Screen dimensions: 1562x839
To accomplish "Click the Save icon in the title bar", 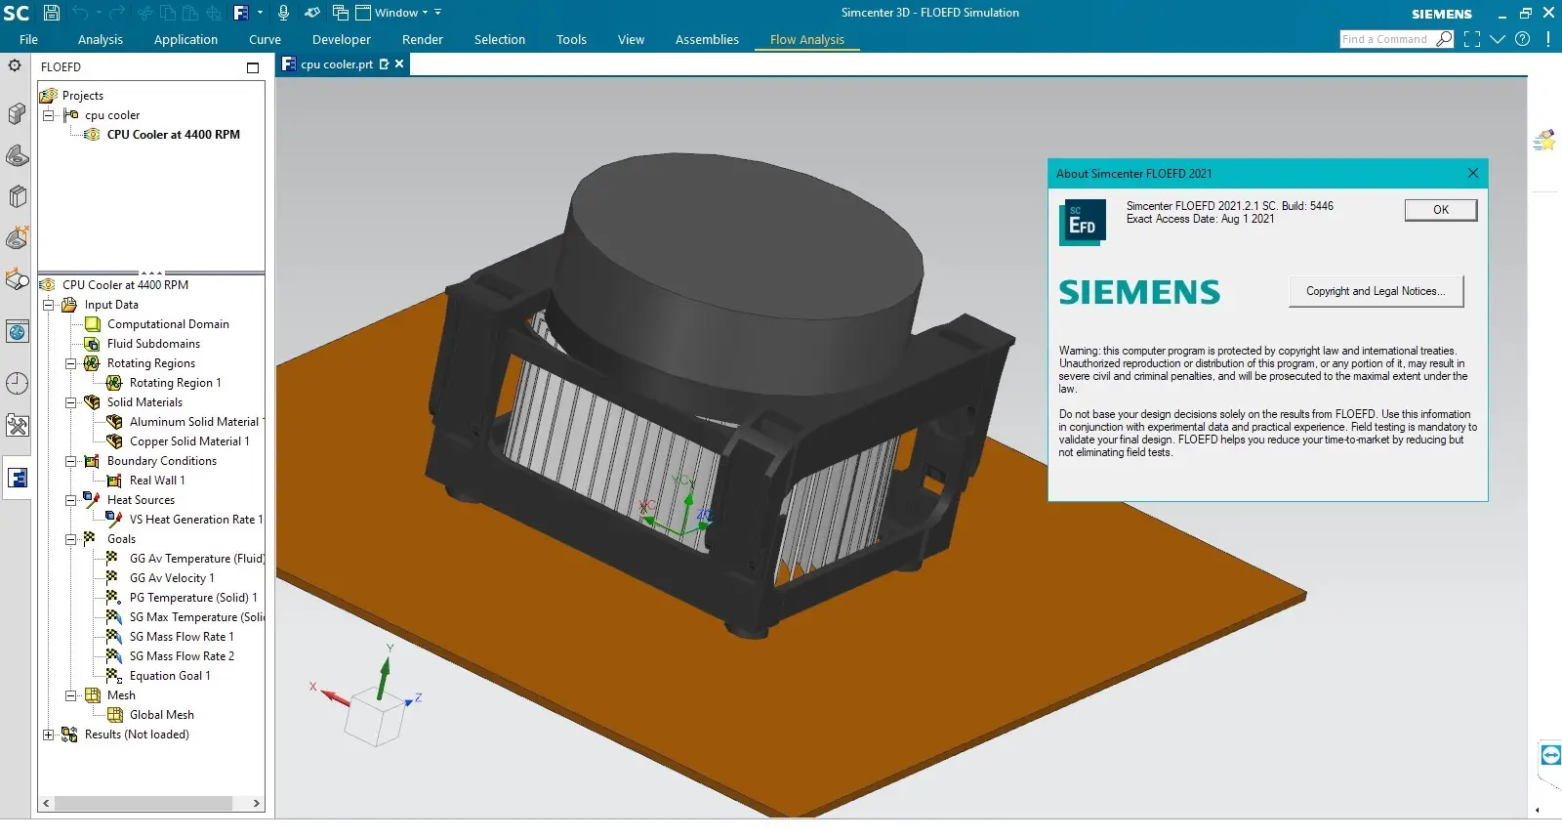I will click(52, 13).
